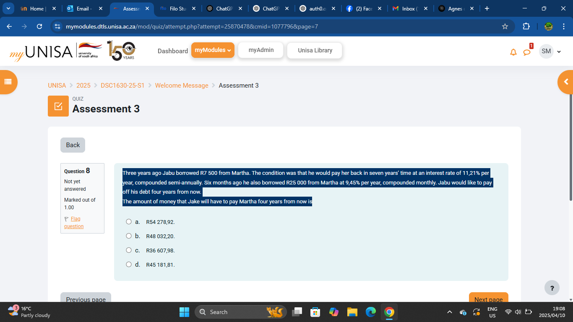Open the DSC1630-25-S1 breadcrumb link
The image size is (573, 322).
[122, 85]
